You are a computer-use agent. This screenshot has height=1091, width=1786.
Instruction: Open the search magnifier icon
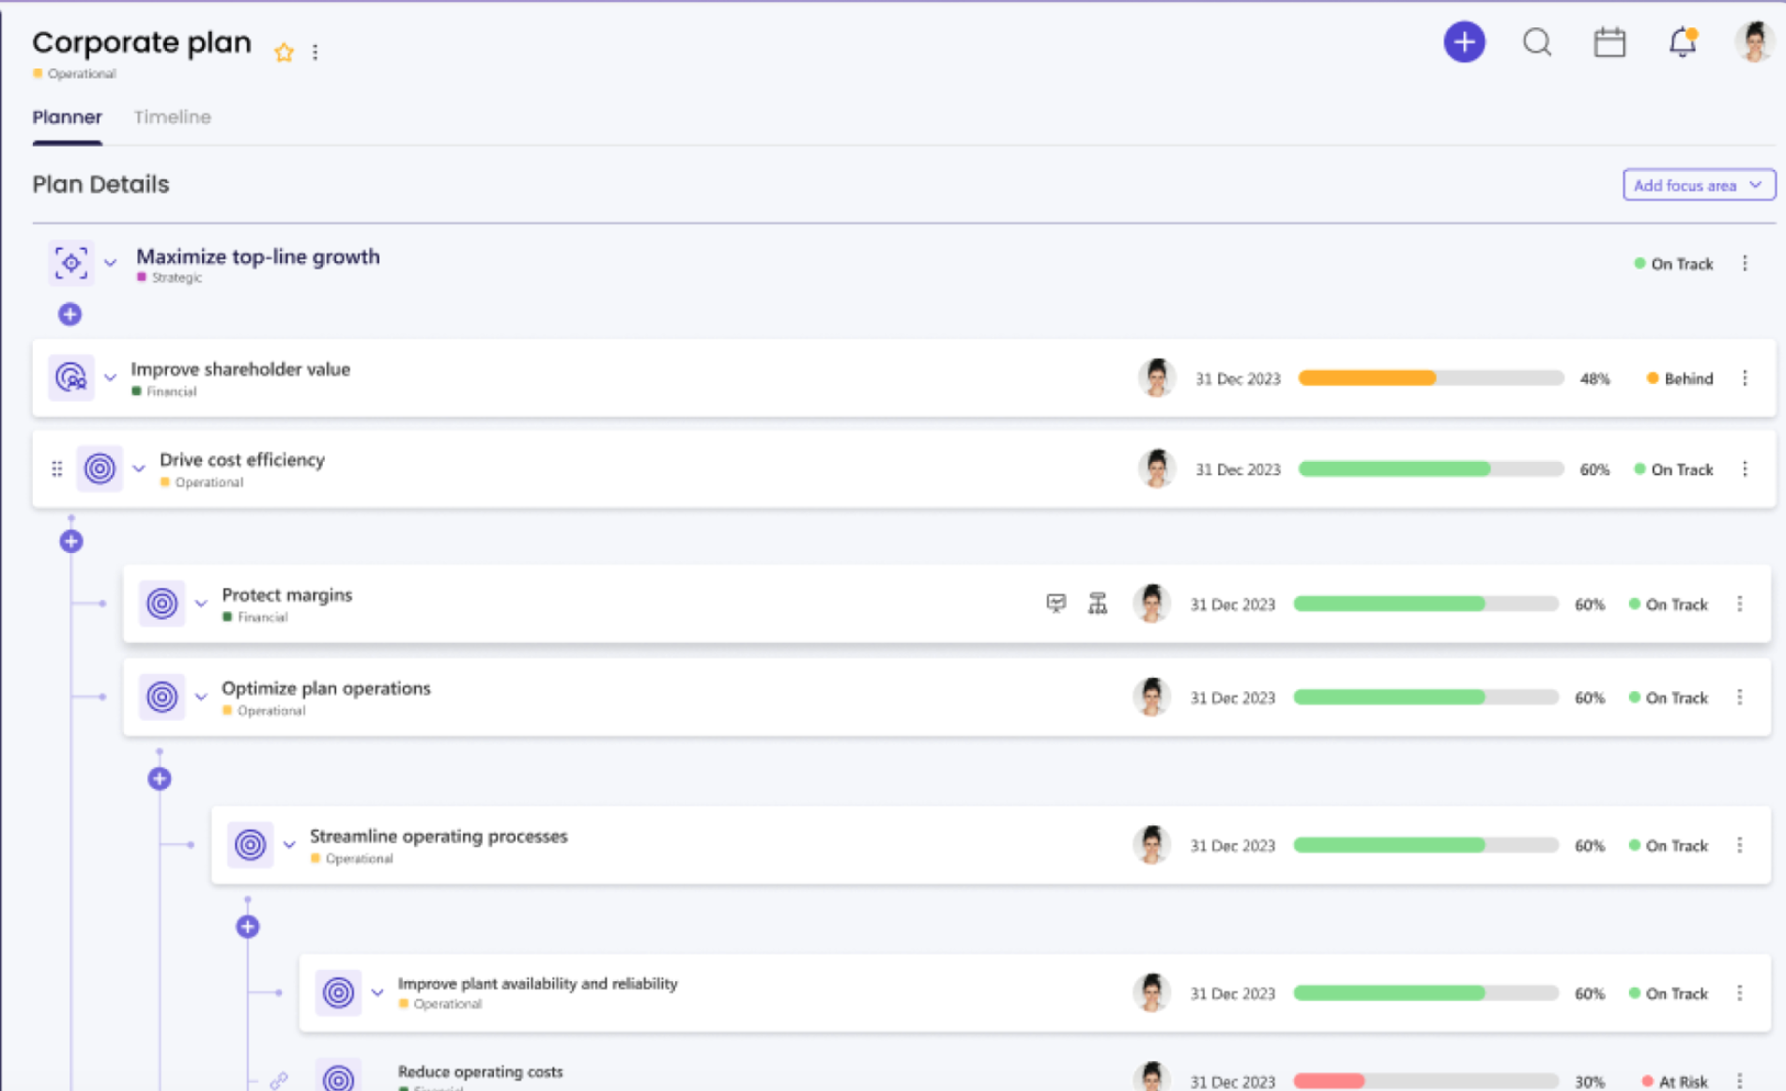point(1537,42)
